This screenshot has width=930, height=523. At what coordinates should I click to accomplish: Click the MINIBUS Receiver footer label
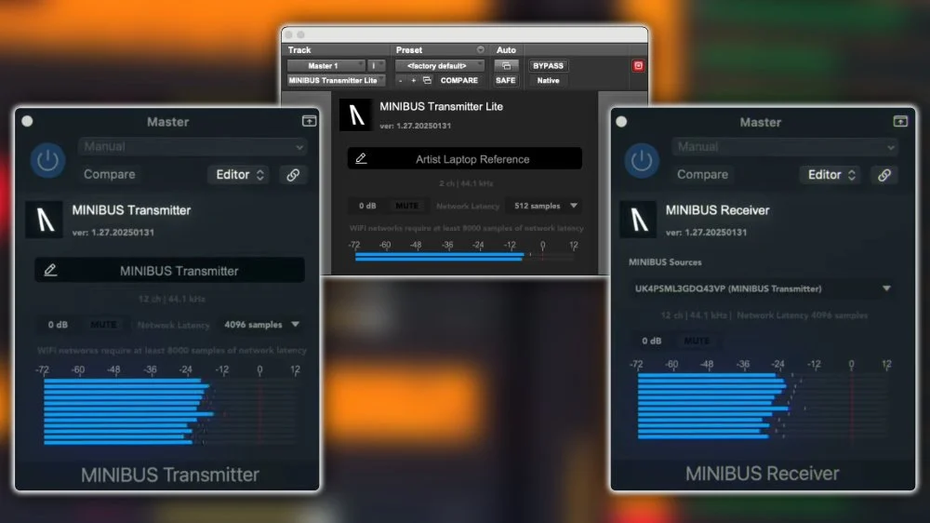pos(763,474)
